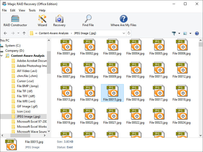Screen dimensions: 203x152
Task: Click JPEG Image (.jpg) breadcrumb segment
Action: tap(85, 33)
